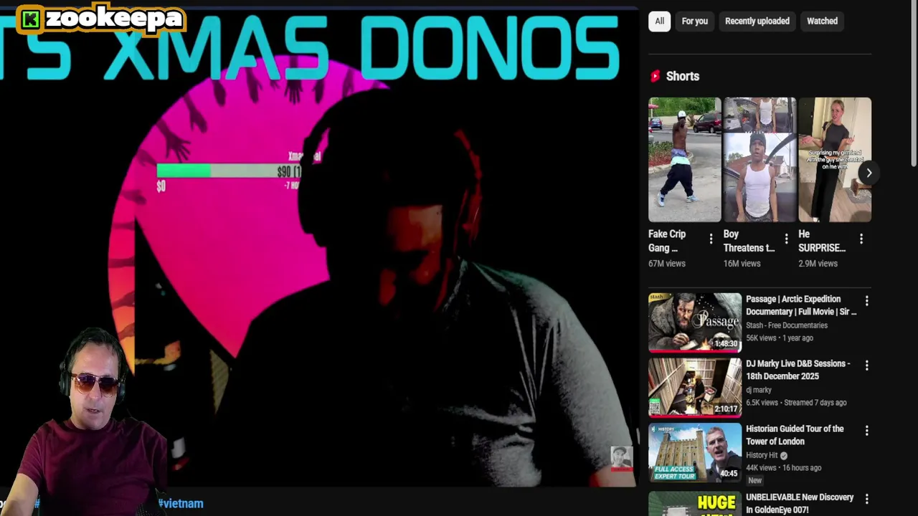The width and height of the screenshot is (918, 516).
Task: Open options menu for Fake Crip Gang short
Action: (711, 239)
